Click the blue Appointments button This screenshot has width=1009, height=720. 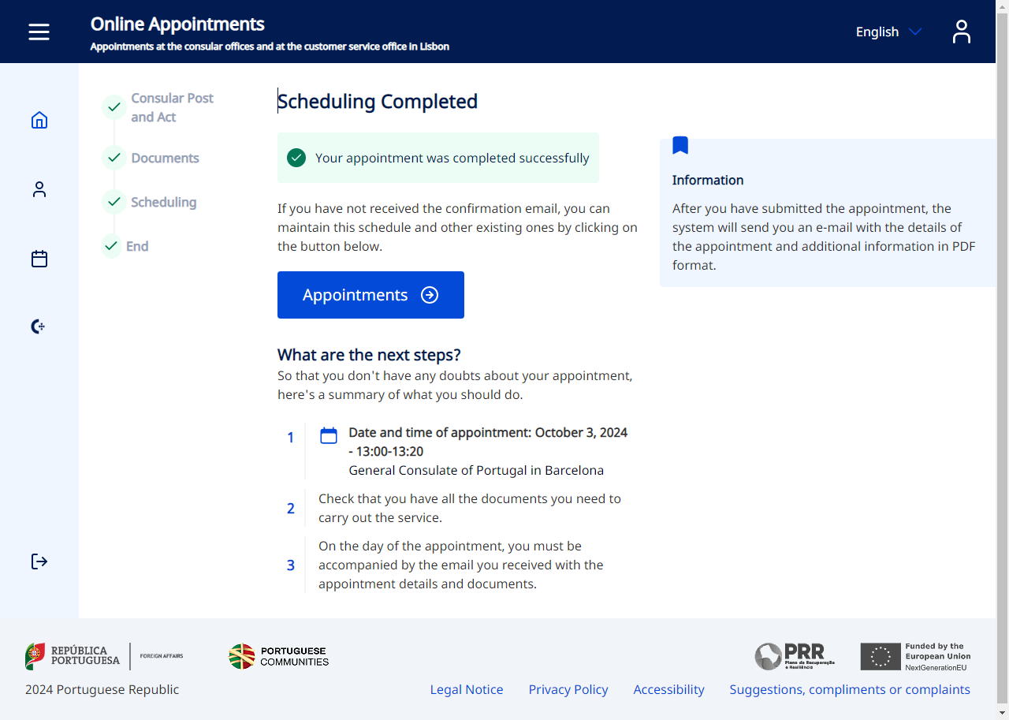(370, 295)
